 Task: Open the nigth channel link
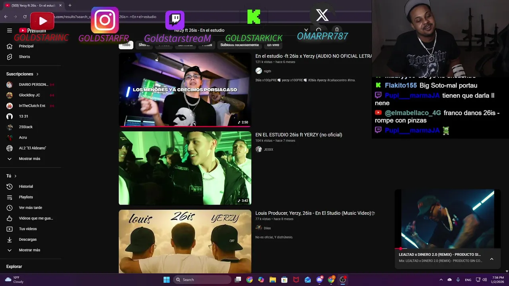267,71
